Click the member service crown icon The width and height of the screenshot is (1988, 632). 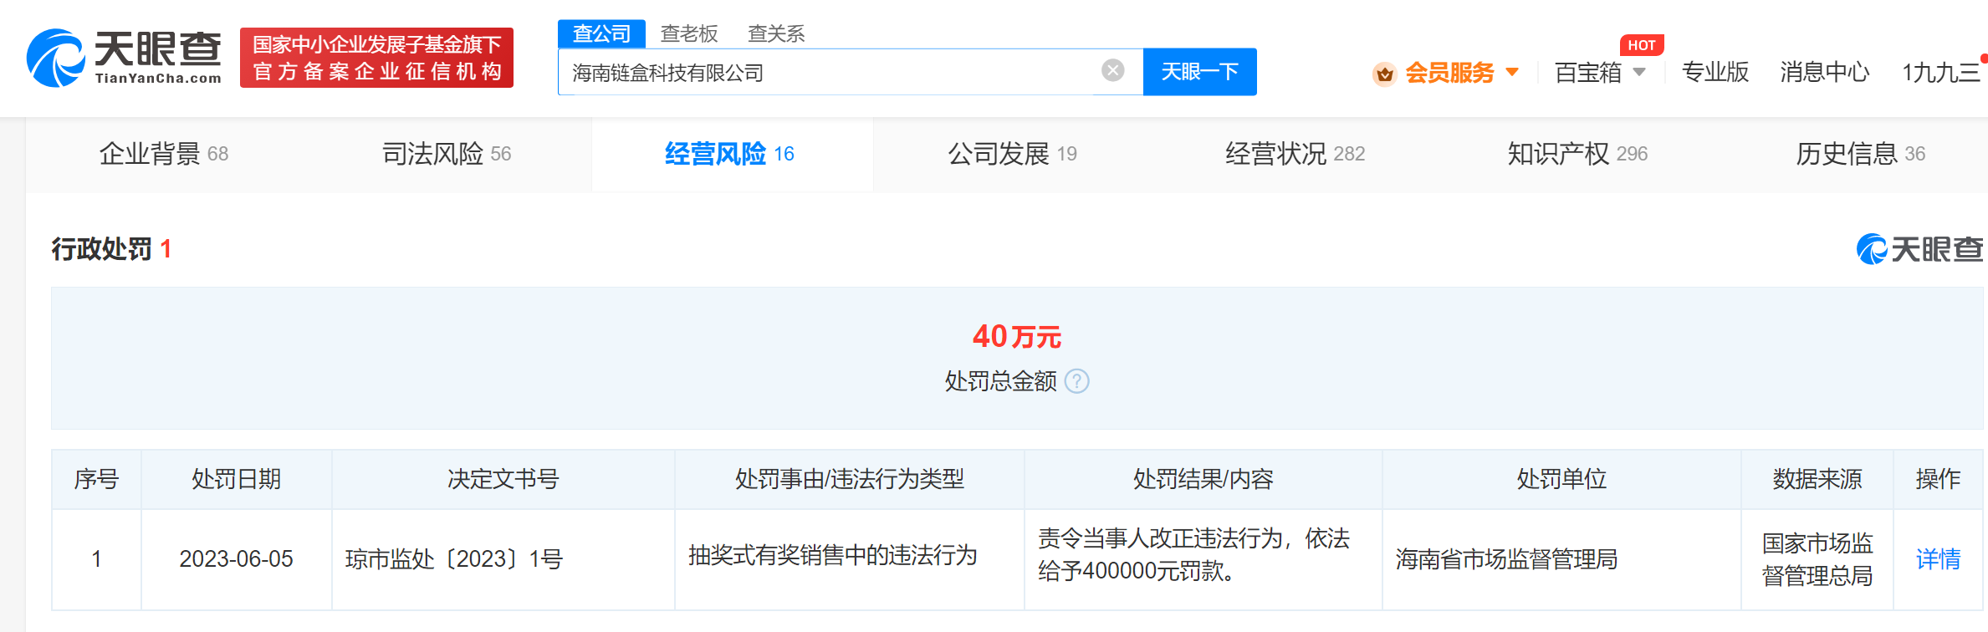coord(1384,74)
